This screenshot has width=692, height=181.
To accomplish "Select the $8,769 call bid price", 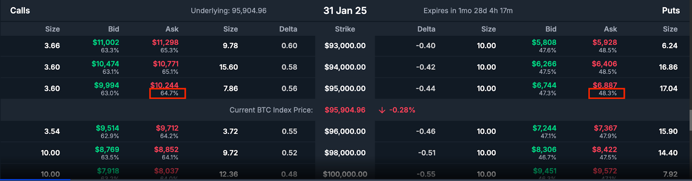I will click(107, 150).
